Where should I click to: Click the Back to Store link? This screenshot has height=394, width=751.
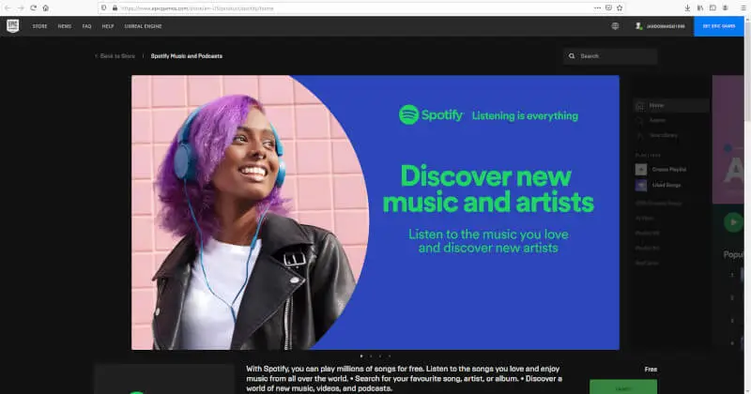115,56
